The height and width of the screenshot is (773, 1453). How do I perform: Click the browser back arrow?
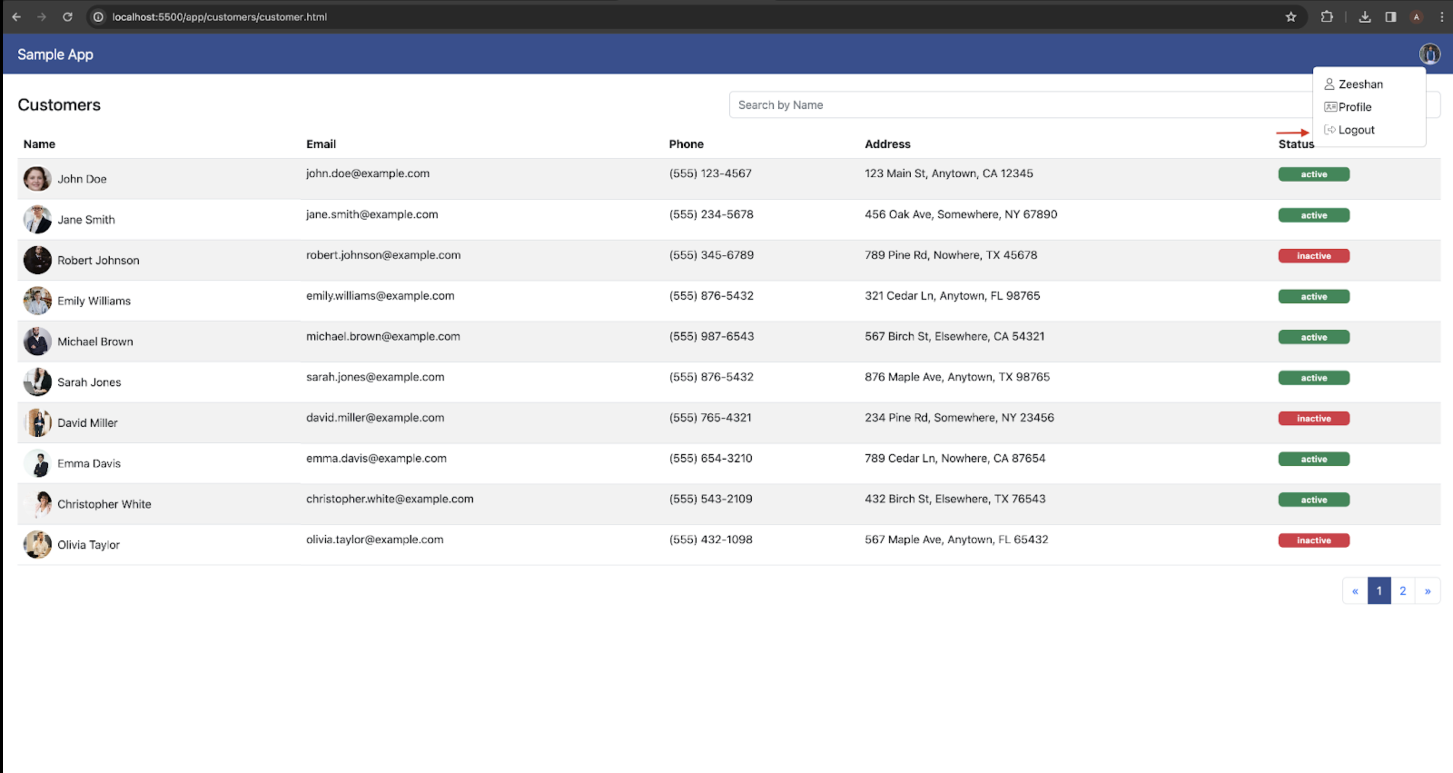click(16, 17)
